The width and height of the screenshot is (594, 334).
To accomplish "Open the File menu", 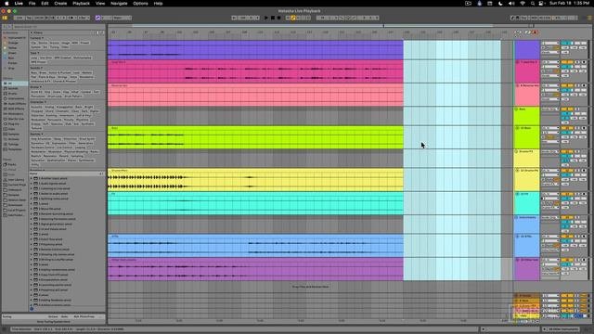I will coord(32,4).
